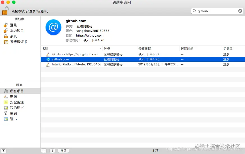
Task: Click the small @ icon of the github.com row
Action: point(48,59)
